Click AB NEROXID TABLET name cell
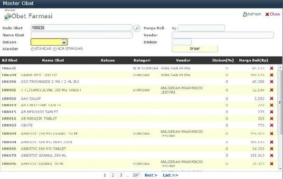Viewport: 283px width, 179px height. pos(39,112)
